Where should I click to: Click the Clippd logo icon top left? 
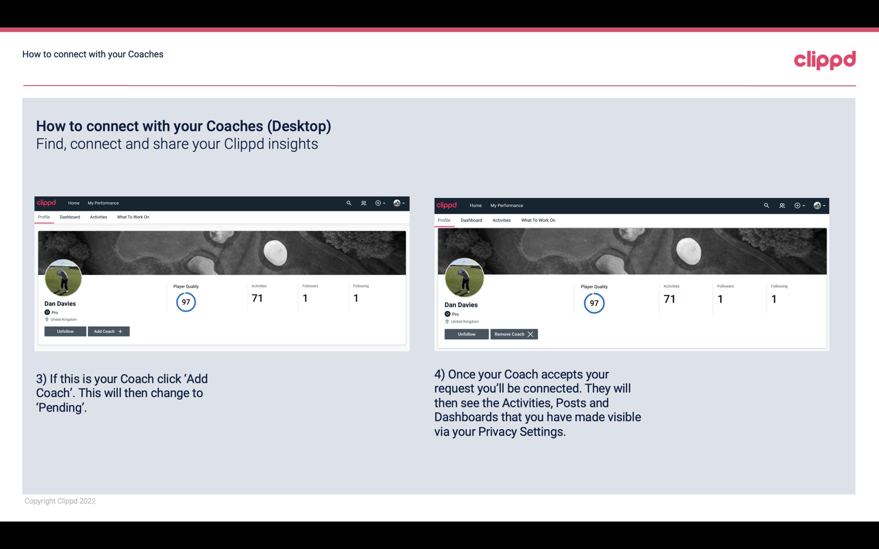pos(47,203)
